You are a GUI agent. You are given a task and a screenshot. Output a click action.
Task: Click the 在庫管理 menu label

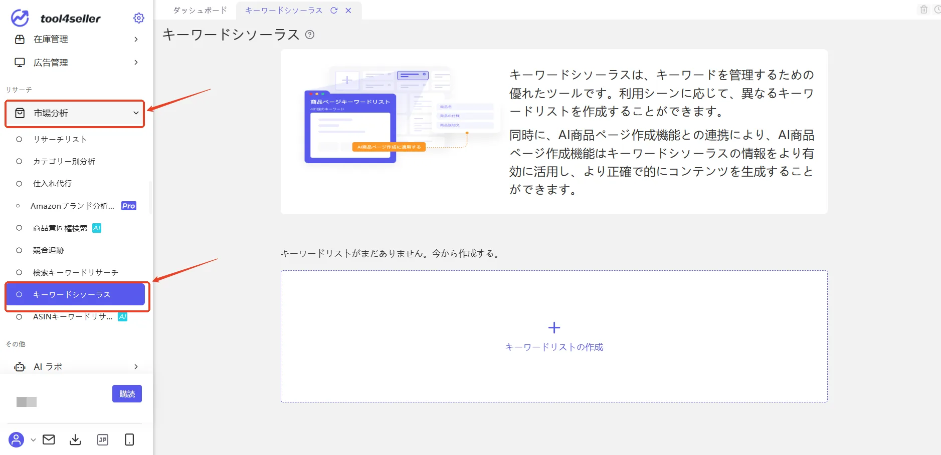pyautogui.click(x=51, y=39)
